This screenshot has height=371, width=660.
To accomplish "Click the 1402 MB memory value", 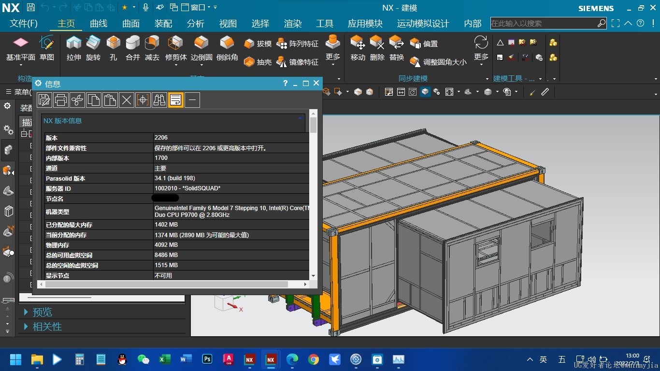I will pos(166,225).
